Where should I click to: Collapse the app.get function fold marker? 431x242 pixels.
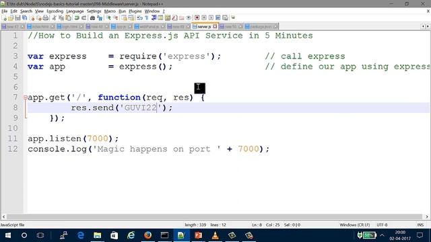(26, 97)
